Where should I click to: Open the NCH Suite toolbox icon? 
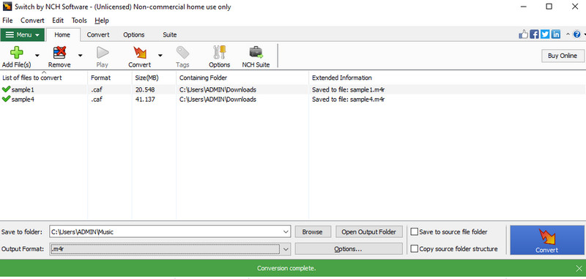click(x=256, y=53)
